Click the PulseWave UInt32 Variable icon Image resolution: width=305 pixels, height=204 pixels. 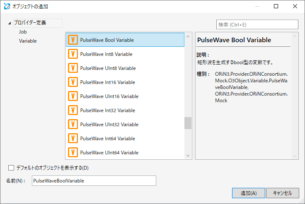point(73,124)
